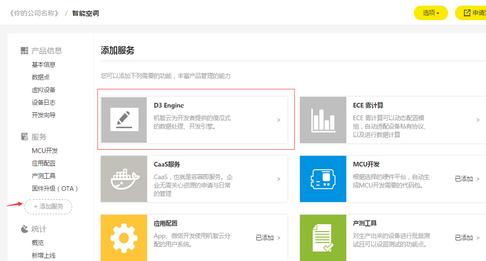
Task: Expand the D3 Engine card arrow
Action: [x=279, y=120]
